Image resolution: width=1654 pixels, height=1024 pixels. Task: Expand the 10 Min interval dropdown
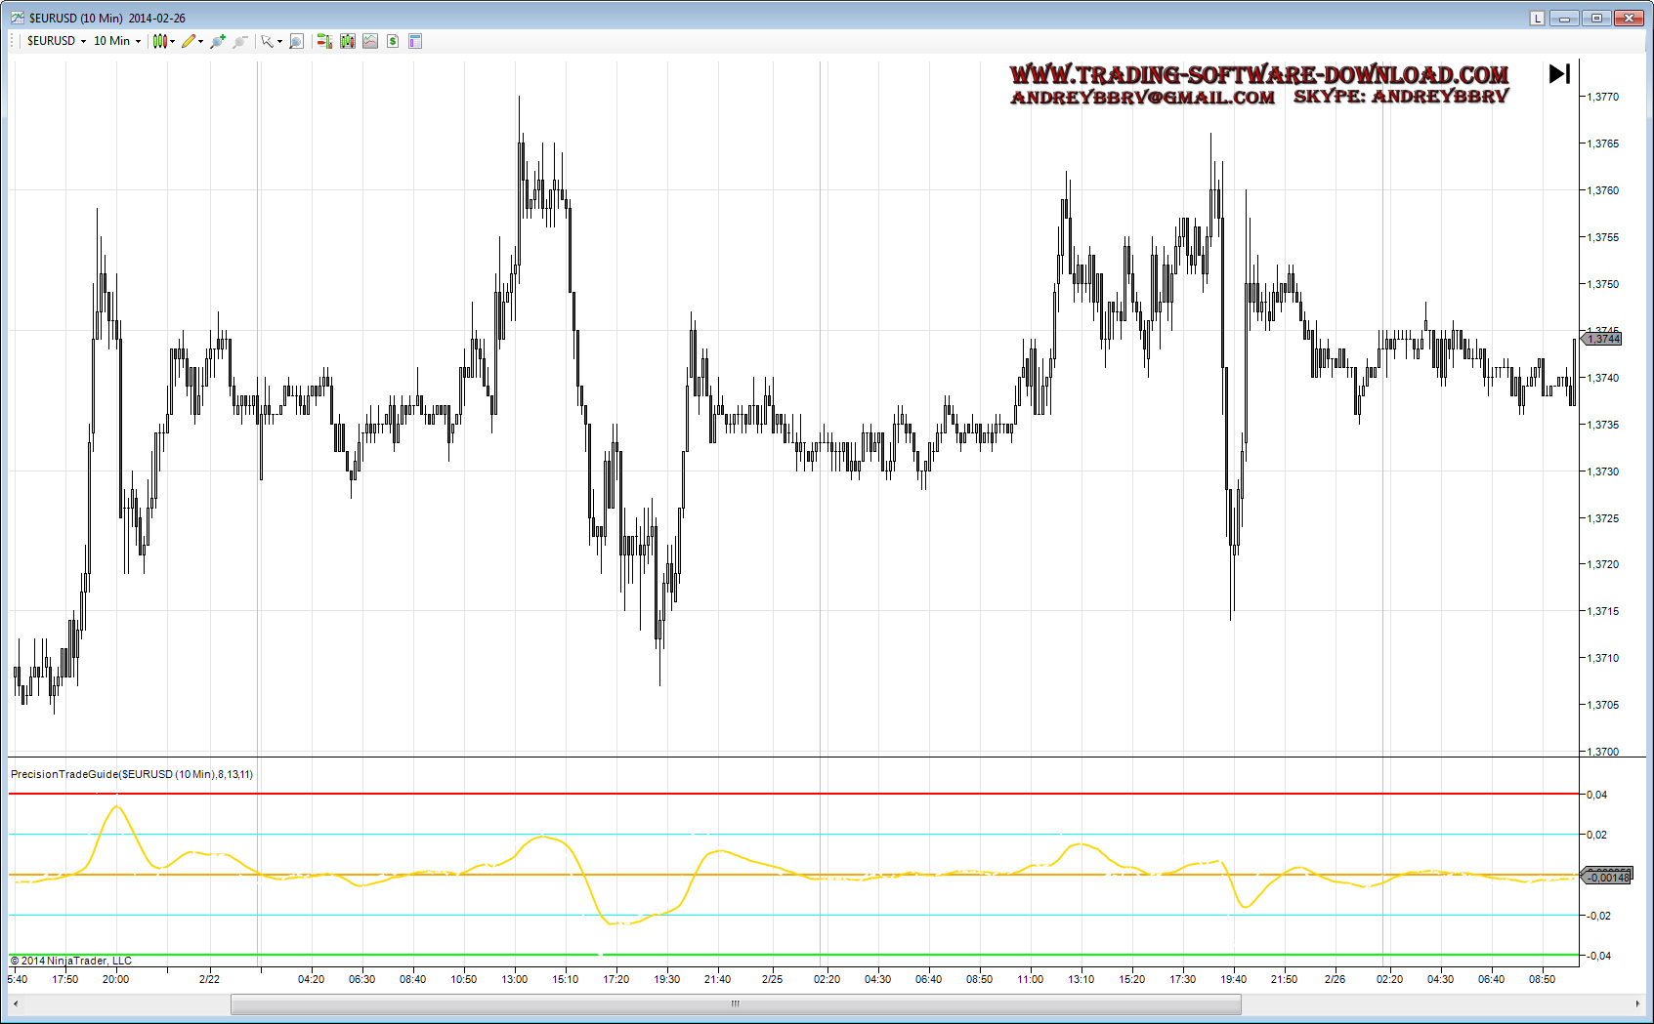pyautogui.click(x=117, y=41)
